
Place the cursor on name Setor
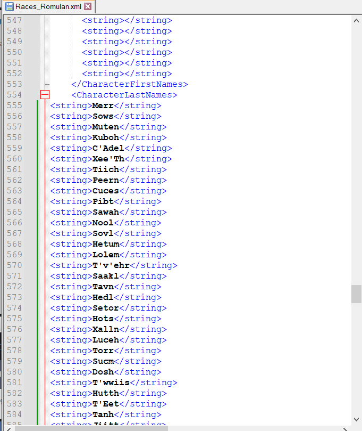tap(106, 308)
